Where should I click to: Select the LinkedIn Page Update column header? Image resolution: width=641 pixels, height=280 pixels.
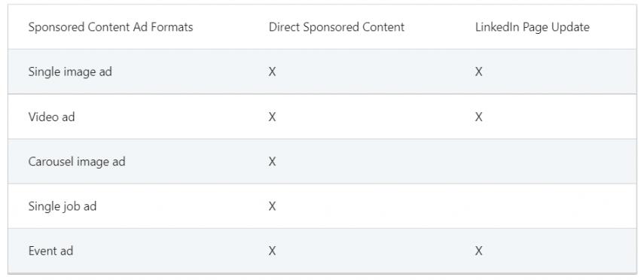coord(533,27)
